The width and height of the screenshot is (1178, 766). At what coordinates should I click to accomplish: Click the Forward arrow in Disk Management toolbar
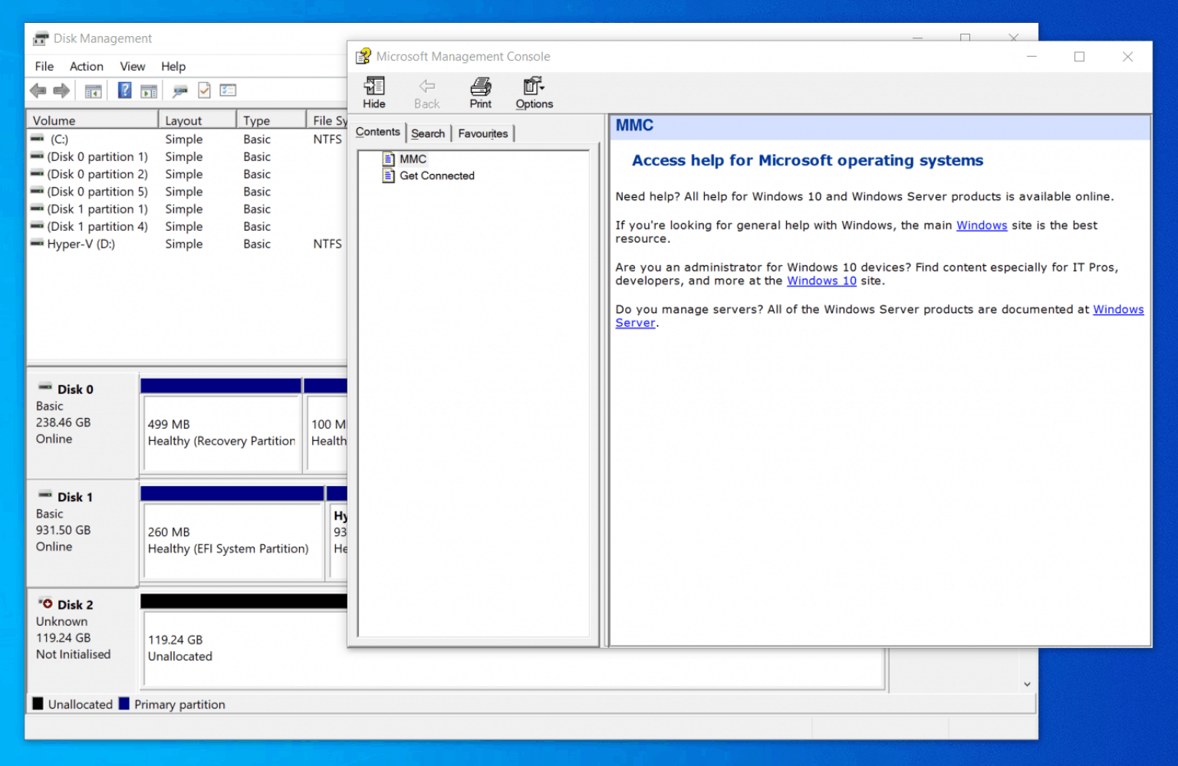(61, 90)
